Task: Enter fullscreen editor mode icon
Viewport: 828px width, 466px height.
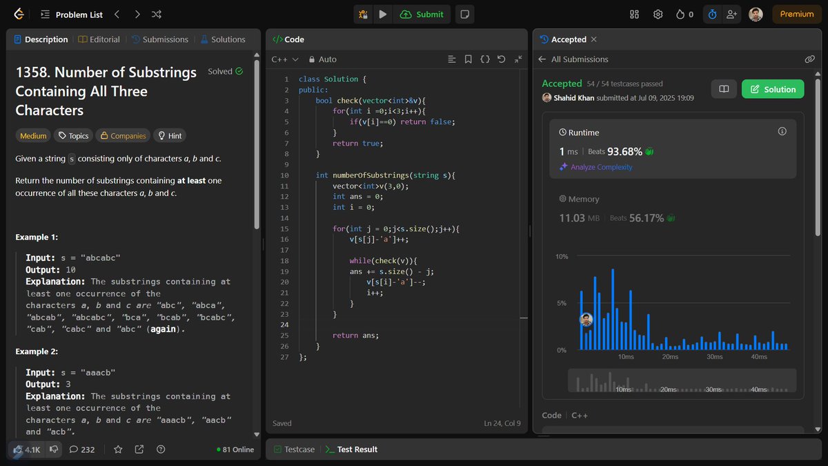Action: [518, 59]
